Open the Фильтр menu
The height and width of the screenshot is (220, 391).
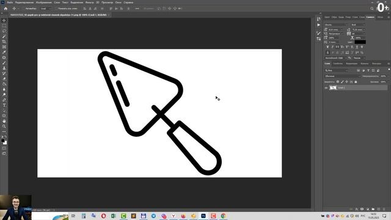tap(90, 2)
